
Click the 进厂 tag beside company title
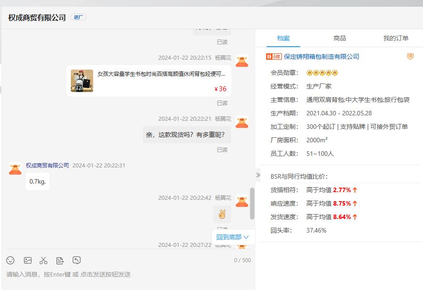78,18
